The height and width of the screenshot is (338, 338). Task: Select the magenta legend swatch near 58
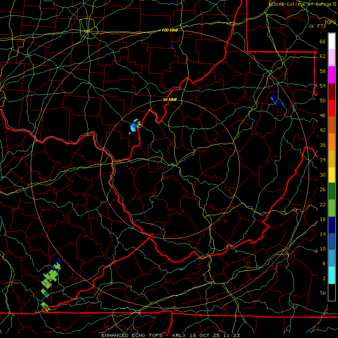(332, 75)
